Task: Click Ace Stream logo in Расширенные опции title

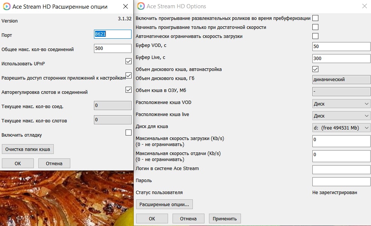Action: pos(7,6)
